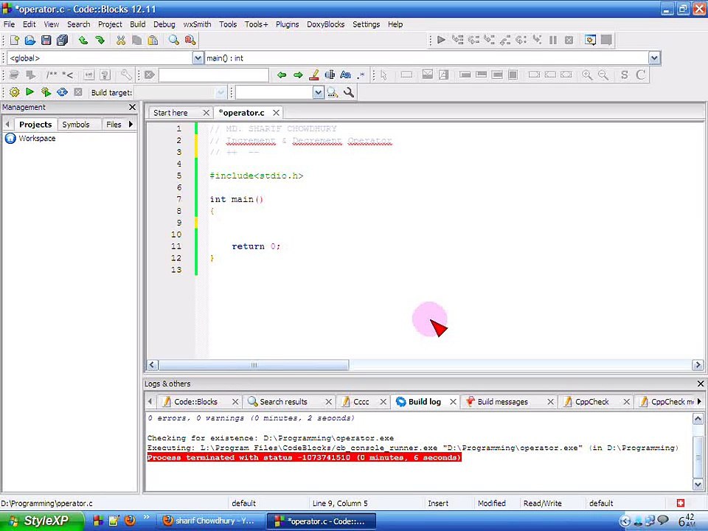
Task: Click the Debugging windows icon
Action: coord(590,40)
